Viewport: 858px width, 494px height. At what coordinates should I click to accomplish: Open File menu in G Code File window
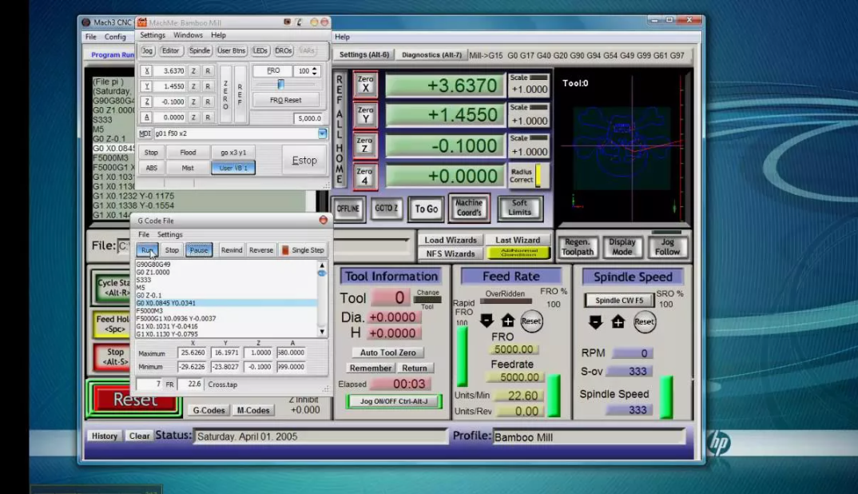click(143, 234)
